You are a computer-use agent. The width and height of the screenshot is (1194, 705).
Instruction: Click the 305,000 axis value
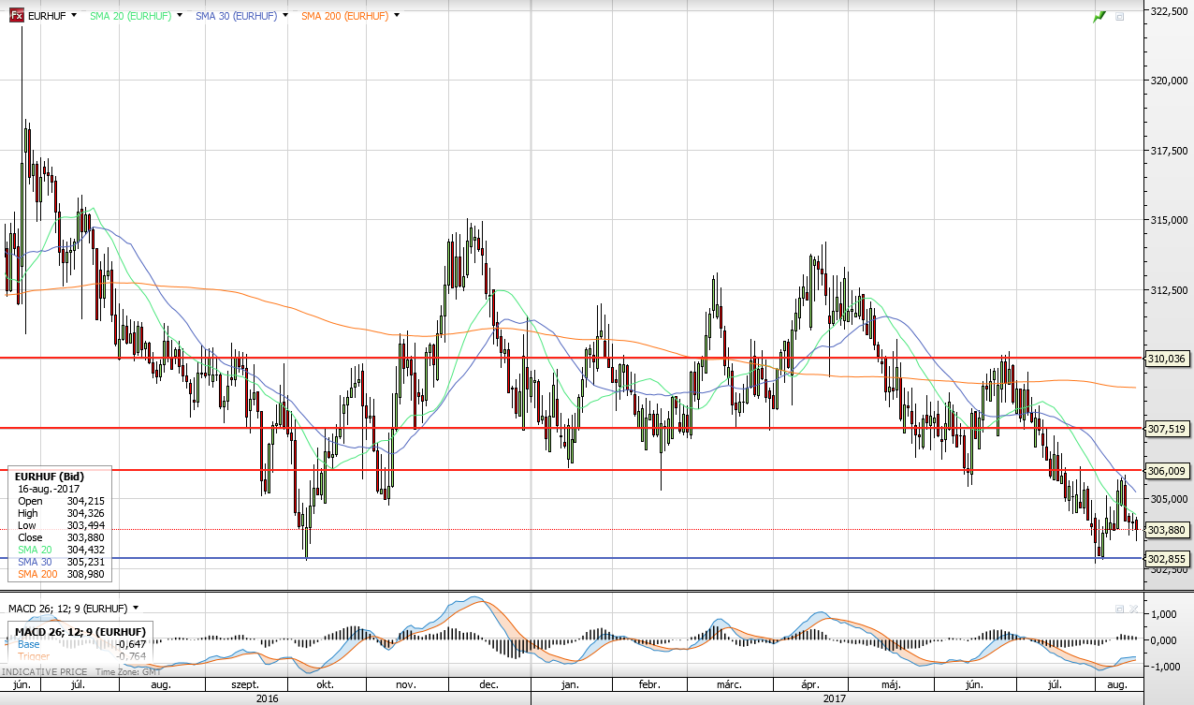click(1168, 498)
